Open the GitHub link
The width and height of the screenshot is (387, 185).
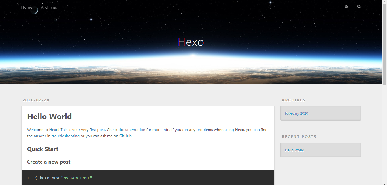125,136
